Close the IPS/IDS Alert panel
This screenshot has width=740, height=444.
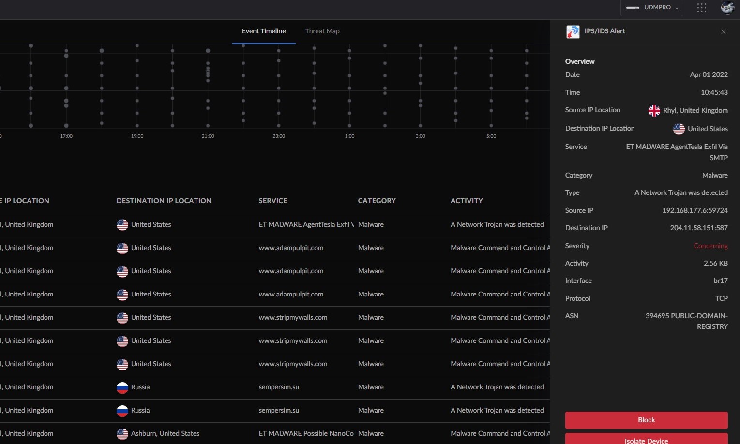724,32
